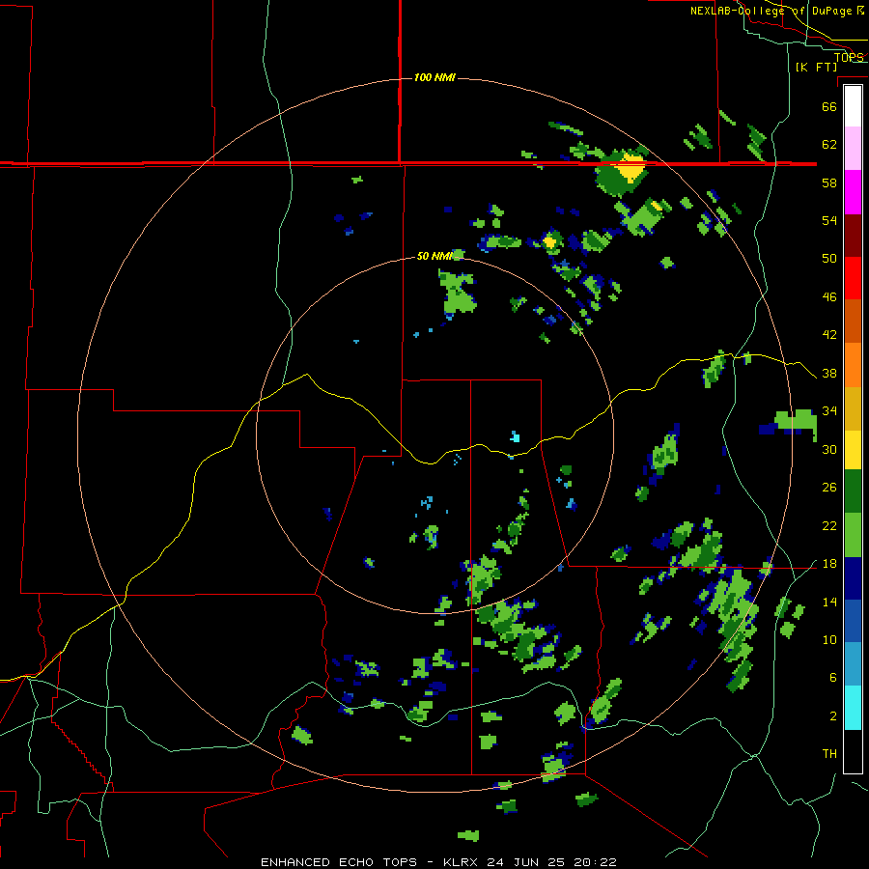Click the large yellow echo core near the state line
The image size is (869, 869).
pyautogui.click(x=631, y=167)
